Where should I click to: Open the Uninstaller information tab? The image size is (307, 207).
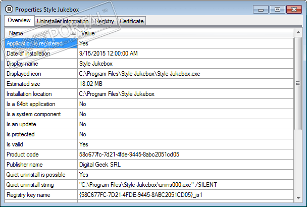tap(63, 21)
